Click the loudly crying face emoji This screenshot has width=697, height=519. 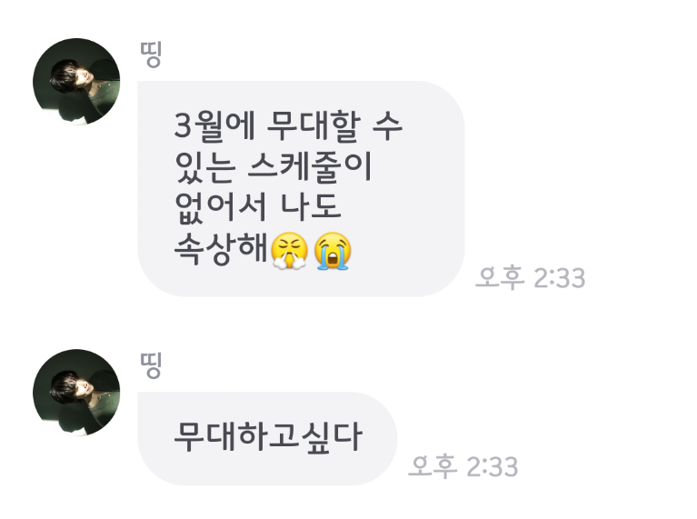pos(333,250)
